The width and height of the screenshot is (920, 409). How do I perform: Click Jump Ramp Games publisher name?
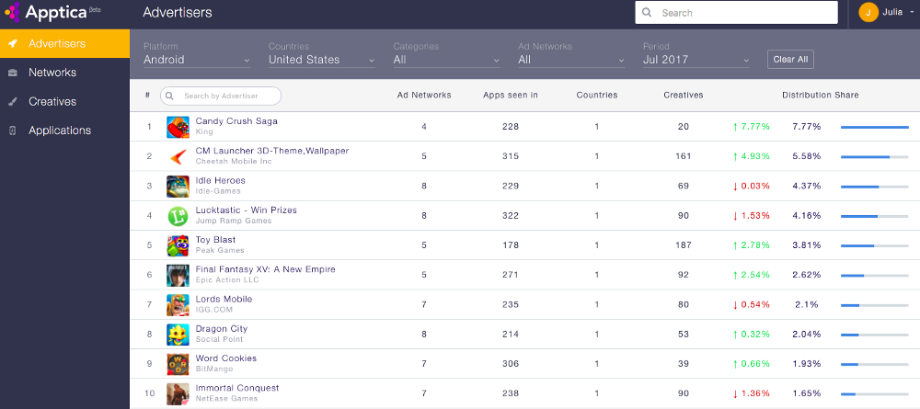234,221
